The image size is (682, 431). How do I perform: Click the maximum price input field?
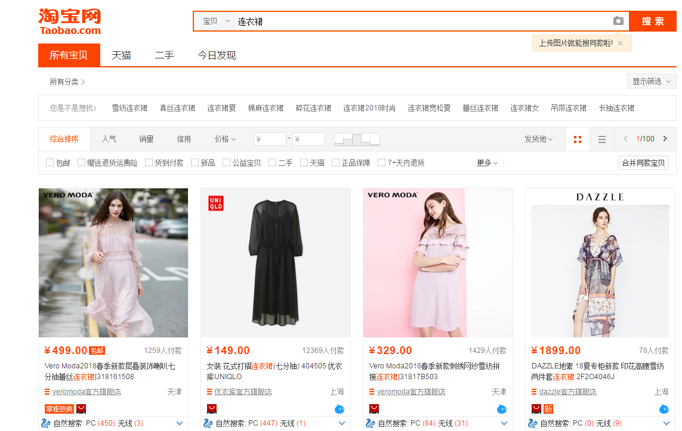coord(309,139)
